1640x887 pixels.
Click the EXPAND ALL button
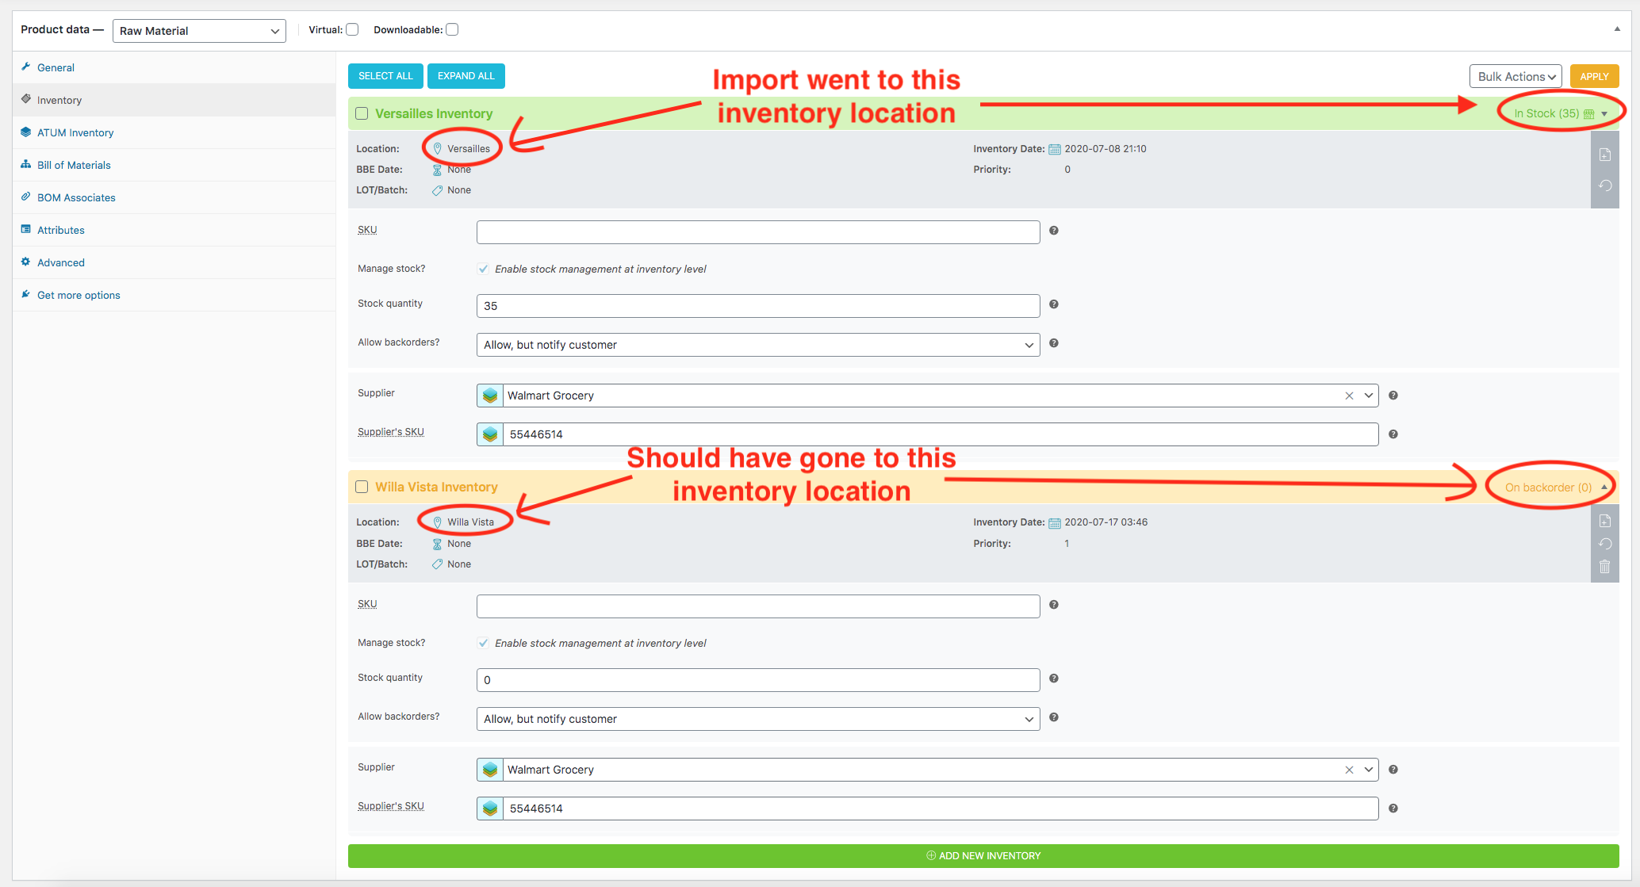pyautogui.click(x=466, y=75)
